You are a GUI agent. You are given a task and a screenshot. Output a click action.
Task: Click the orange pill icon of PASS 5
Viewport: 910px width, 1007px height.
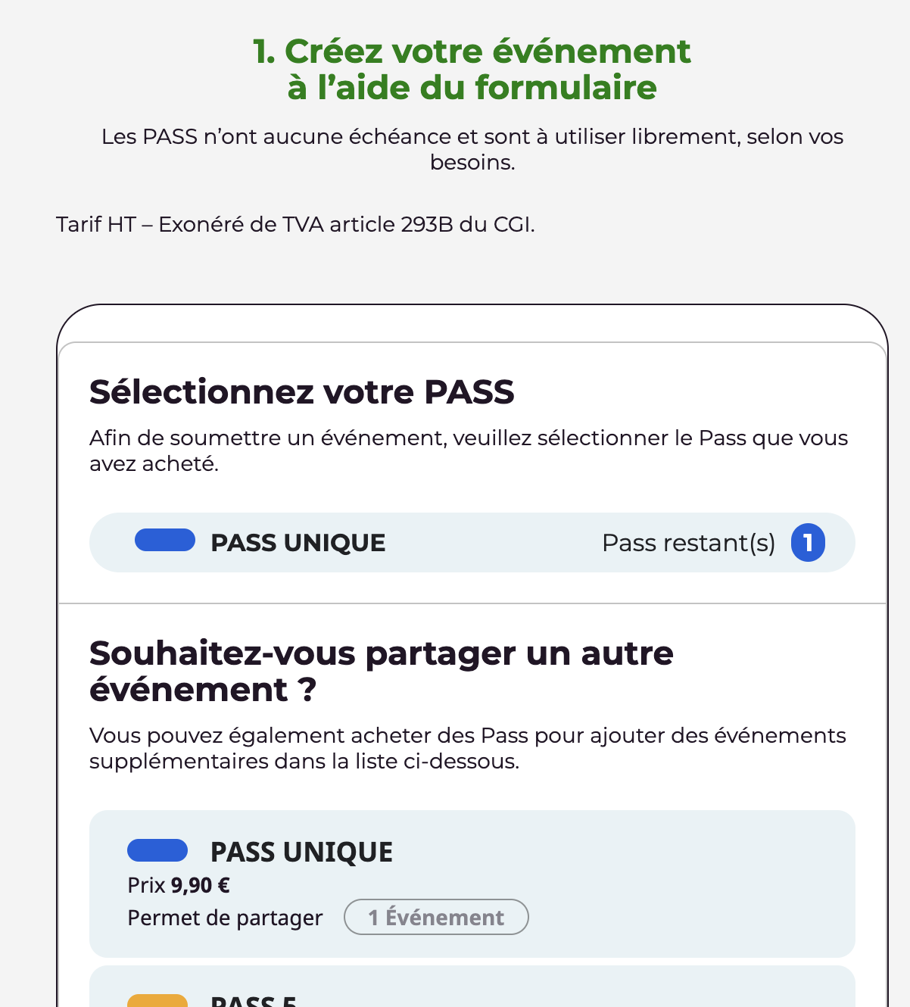click(x=157, y=1001)
